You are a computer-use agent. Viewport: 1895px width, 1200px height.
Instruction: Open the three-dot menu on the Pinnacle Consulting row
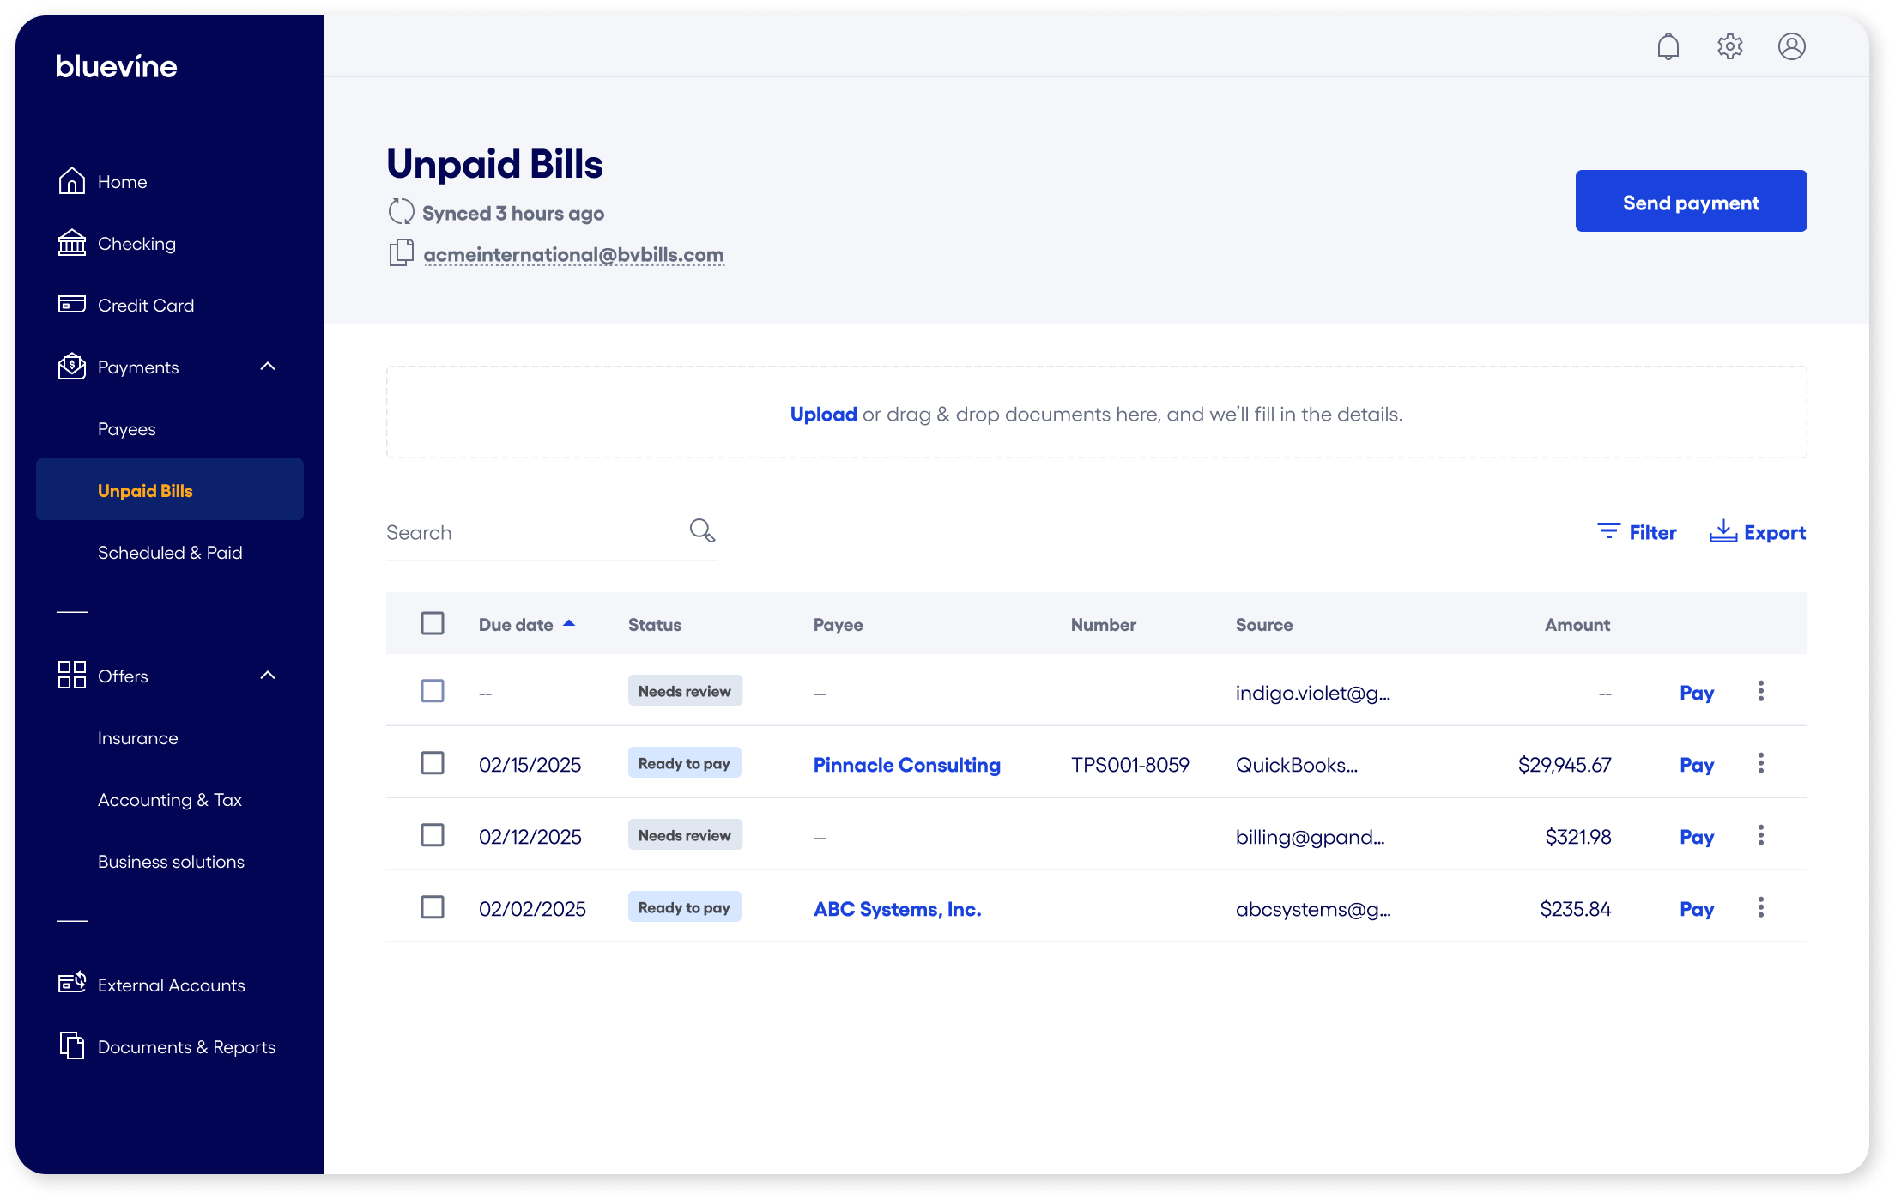[x=1760, y=763]
